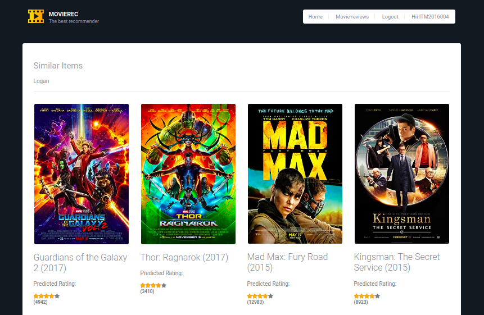Select title Kingsman: The Secret Service (2015)
Viewport: 484px width, 315px height.
click(x=397, y=262)
